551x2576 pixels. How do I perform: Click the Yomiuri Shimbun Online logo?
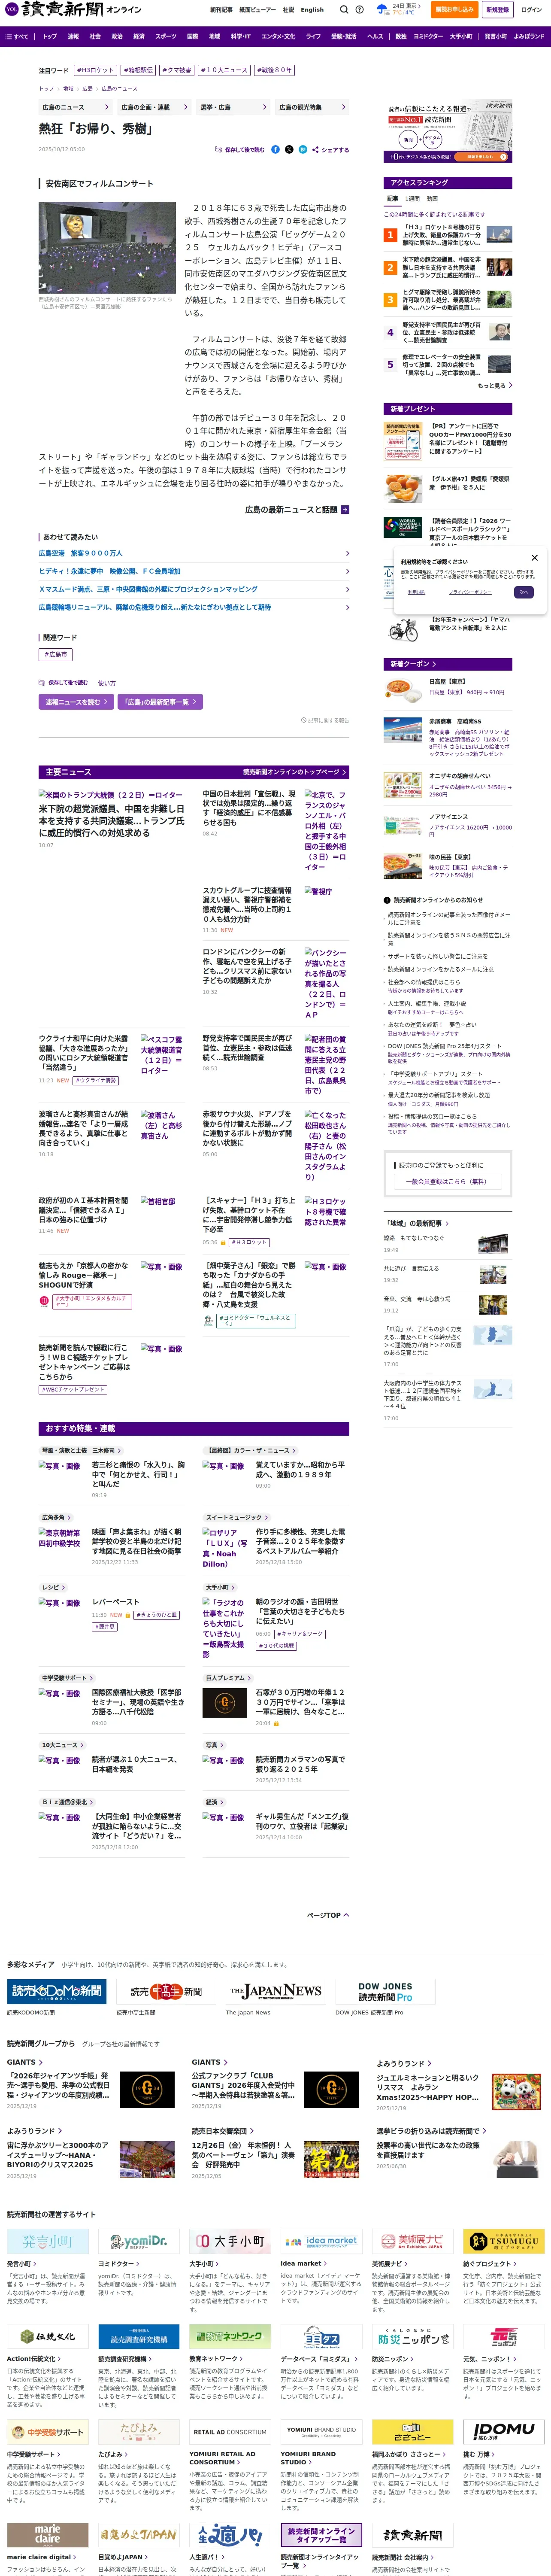point(72,9)
